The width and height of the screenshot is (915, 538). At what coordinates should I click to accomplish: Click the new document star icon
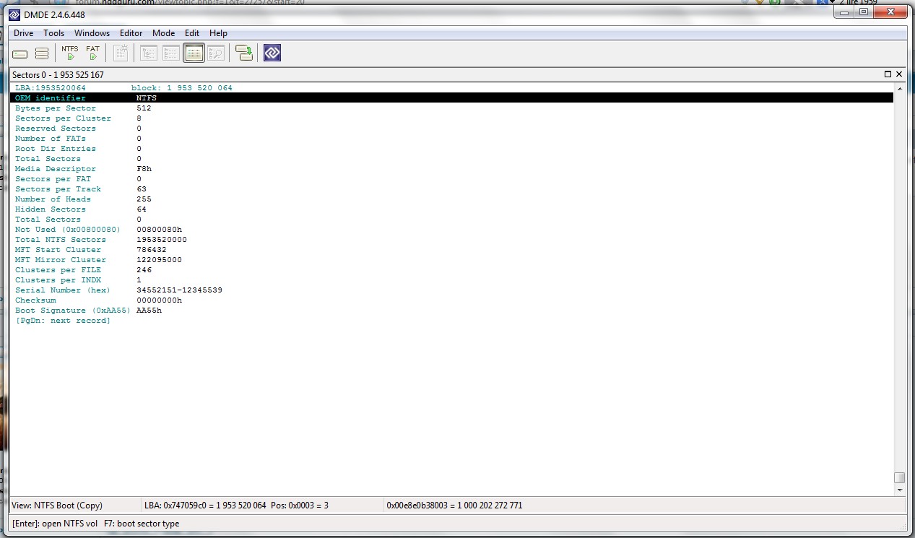coord(121,53)
